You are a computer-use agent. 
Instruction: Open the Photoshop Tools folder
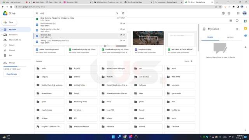[82, 102]
